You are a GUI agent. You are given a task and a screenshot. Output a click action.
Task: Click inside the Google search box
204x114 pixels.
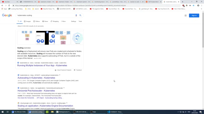coord(45,15)
